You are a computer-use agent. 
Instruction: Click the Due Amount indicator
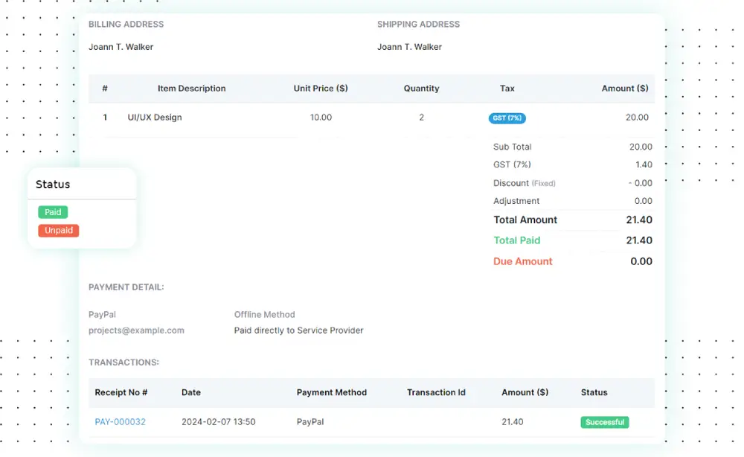tap(522, 261)
